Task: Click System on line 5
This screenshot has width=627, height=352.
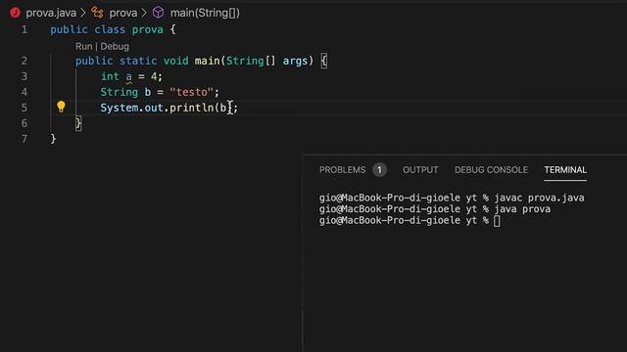Action: click(120, 108)
